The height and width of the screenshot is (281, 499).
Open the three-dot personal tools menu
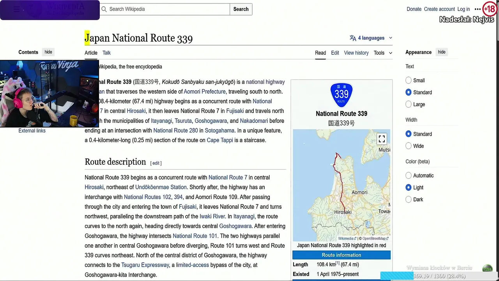tap(478, 9)
